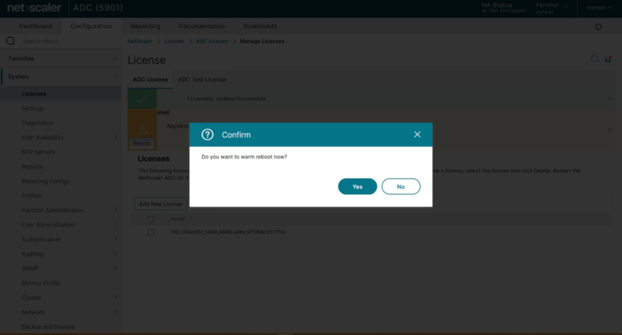Open the Documentation tab
Screen dimensions: 622x335
(x=202, y=26)
